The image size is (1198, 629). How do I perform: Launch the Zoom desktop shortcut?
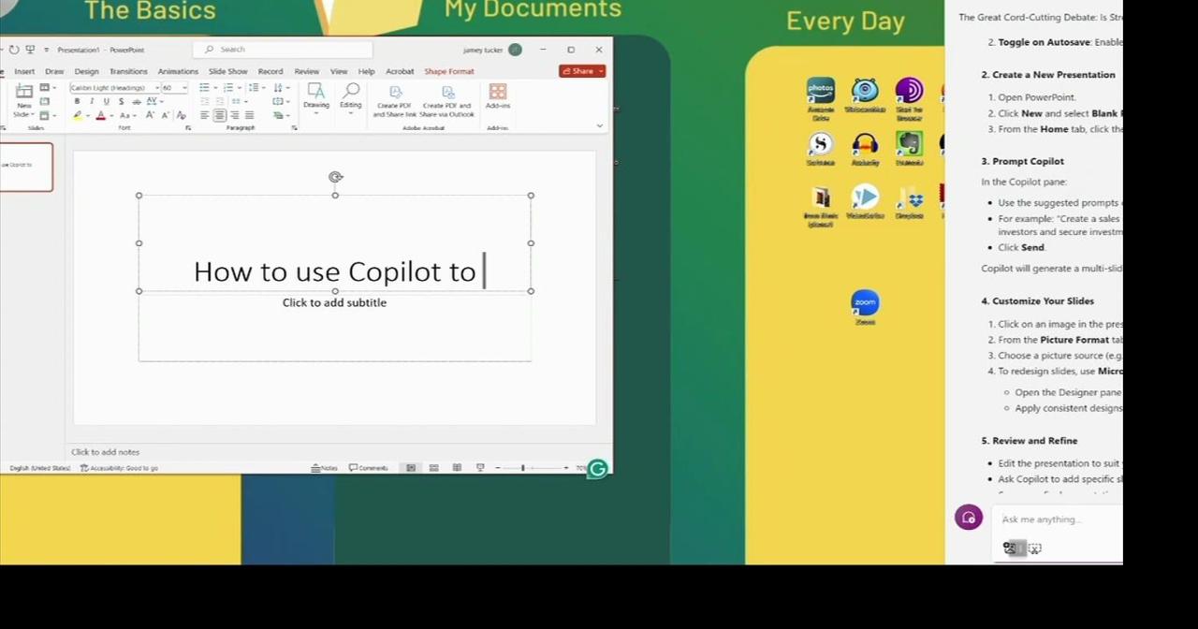(865, 302)
